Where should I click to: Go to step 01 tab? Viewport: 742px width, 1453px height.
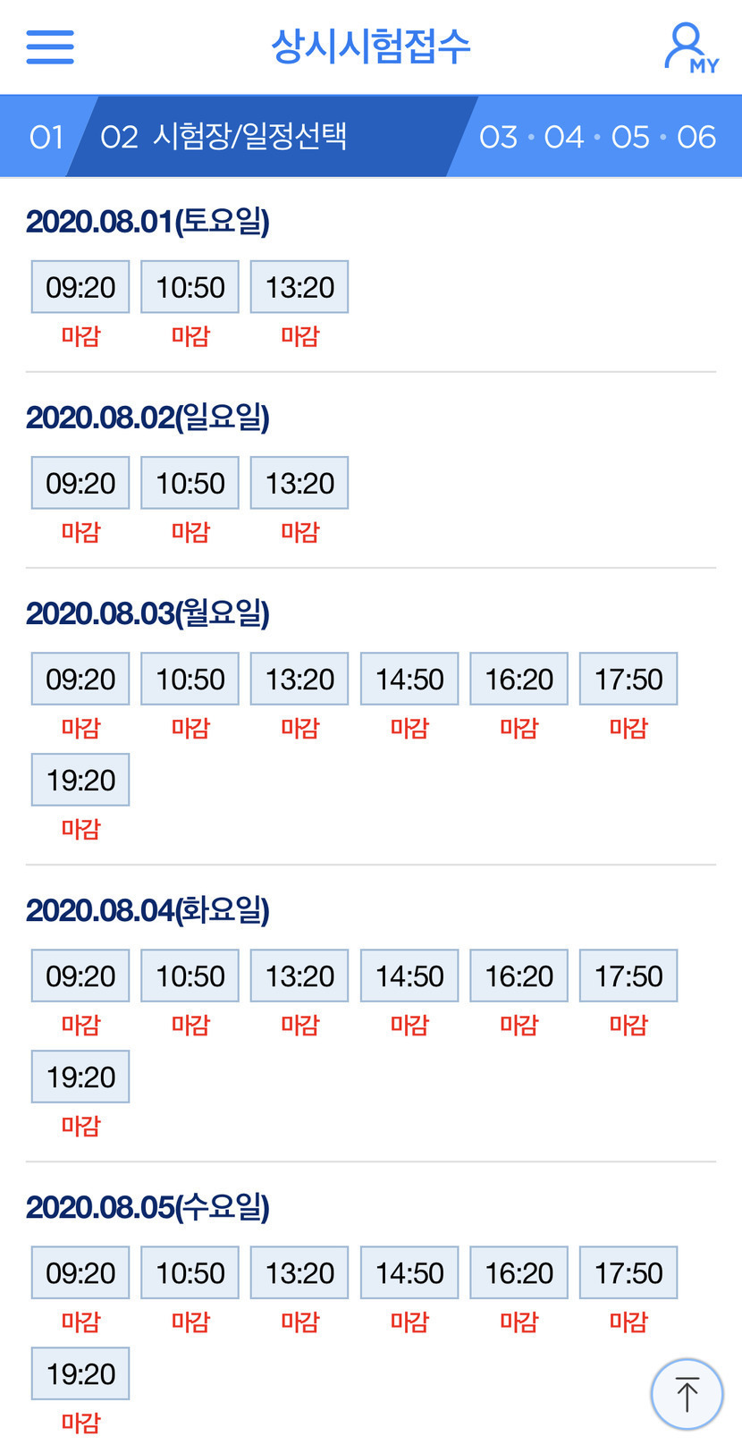[x=46, y=137]
